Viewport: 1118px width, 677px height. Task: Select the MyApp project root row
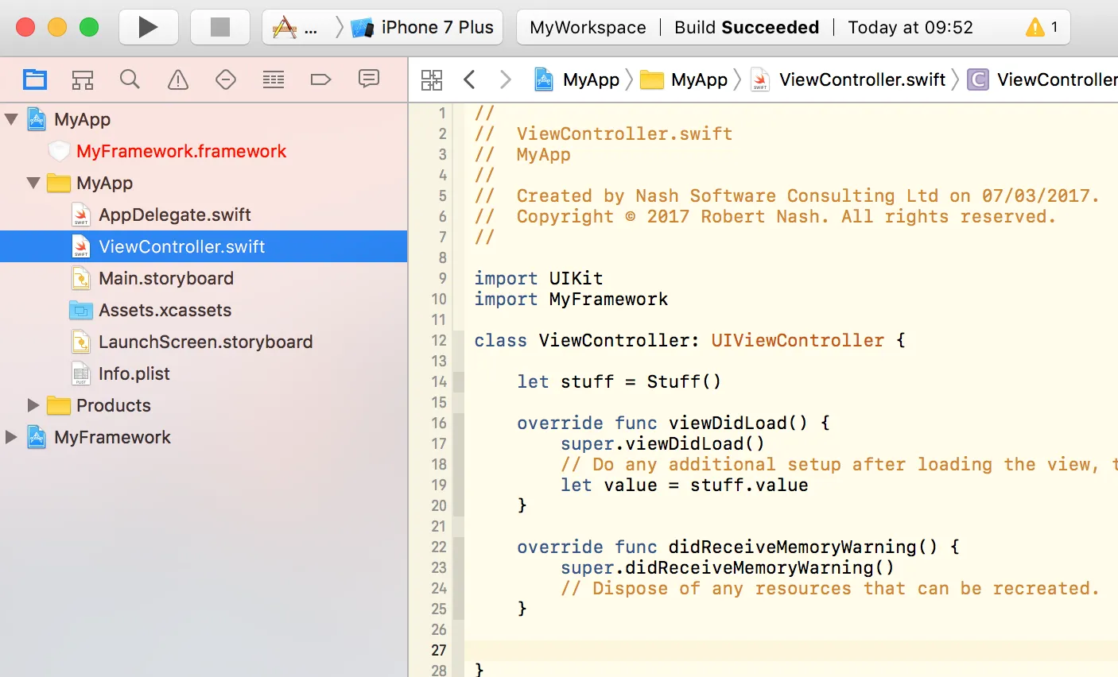coord(204,119)
